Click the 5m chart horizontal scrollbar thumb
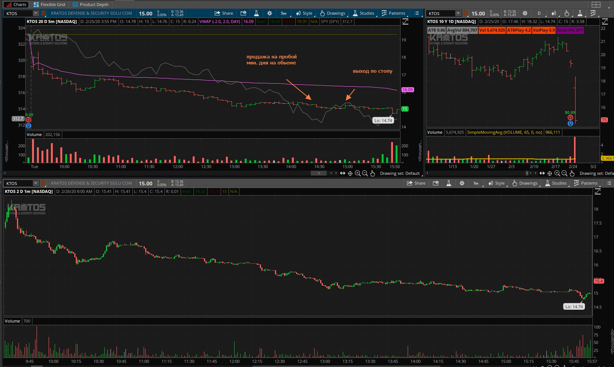 319,173
